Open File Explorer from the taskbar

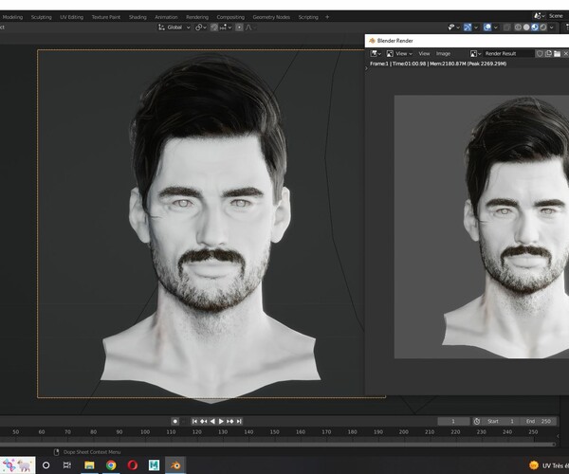pos(89,465)
